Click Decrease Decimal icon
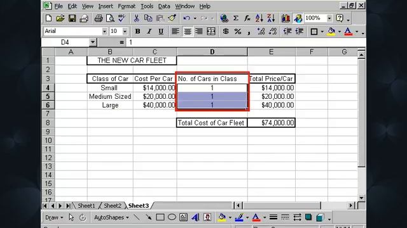 (273, 32)
